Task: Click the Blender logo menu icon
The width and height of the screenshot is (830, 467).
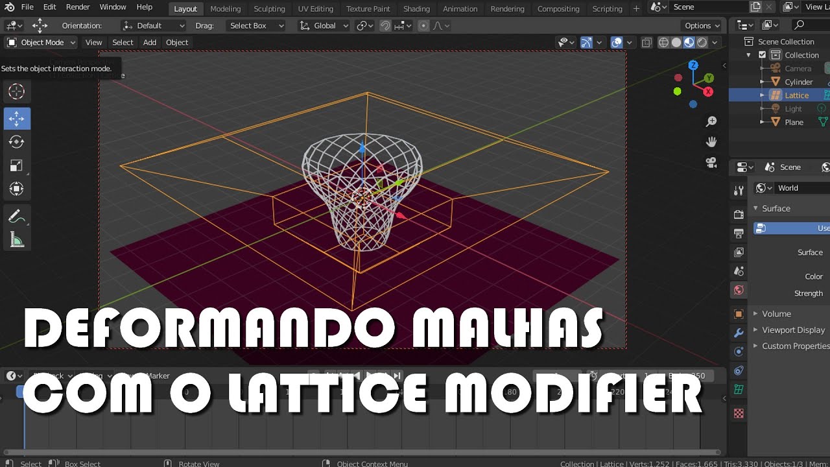Action: 9,7
